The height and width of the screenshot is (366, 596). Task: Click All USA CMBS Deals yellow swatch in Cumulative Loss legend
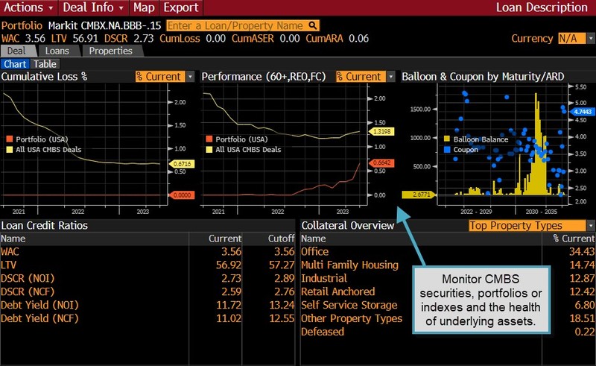10,150
